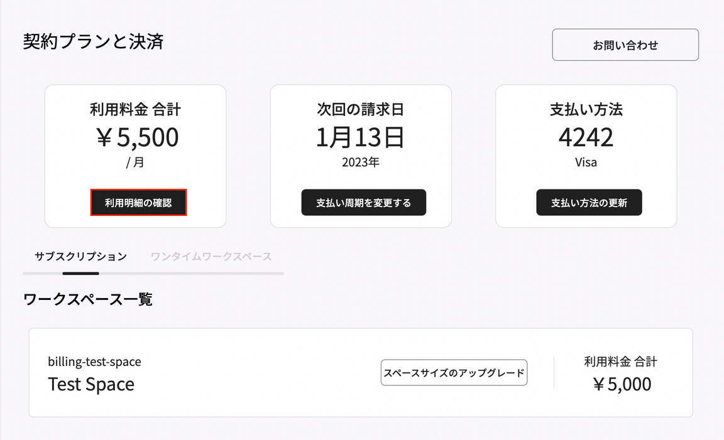Screen dimensions: 724x440
Task: Click the Visa card brand label
Action: click(586, 163)
